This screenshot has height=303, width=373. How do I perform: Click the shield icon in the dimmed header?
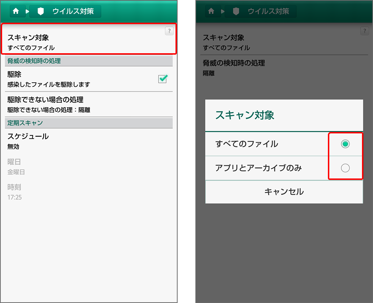(235, 11)
